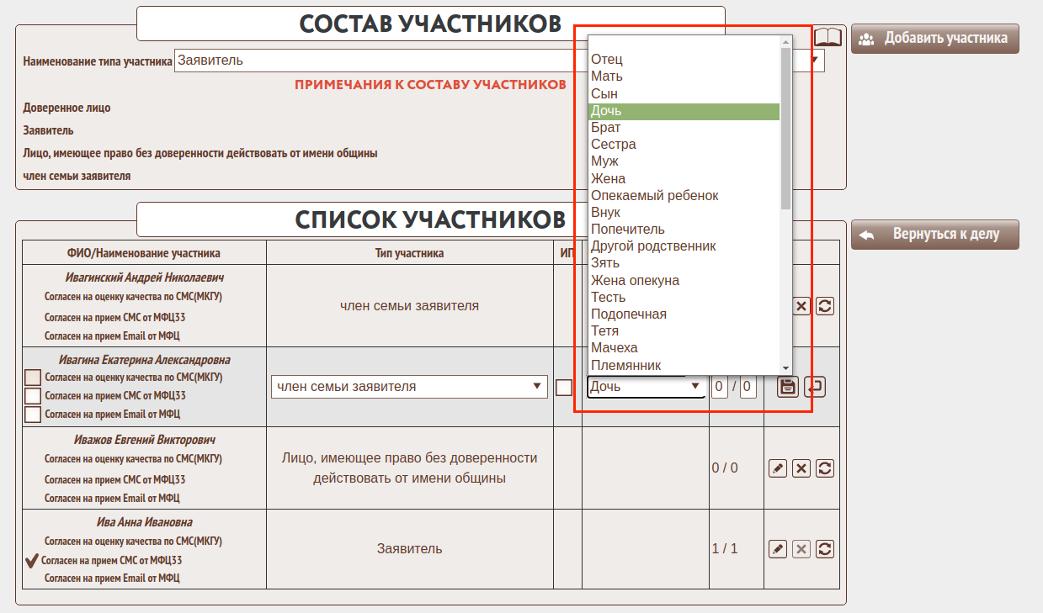Check SMS from МФЦ33 consent for Ивагина
The width and height of the screenshot is (1043, 613).
[x=33, y=395]
